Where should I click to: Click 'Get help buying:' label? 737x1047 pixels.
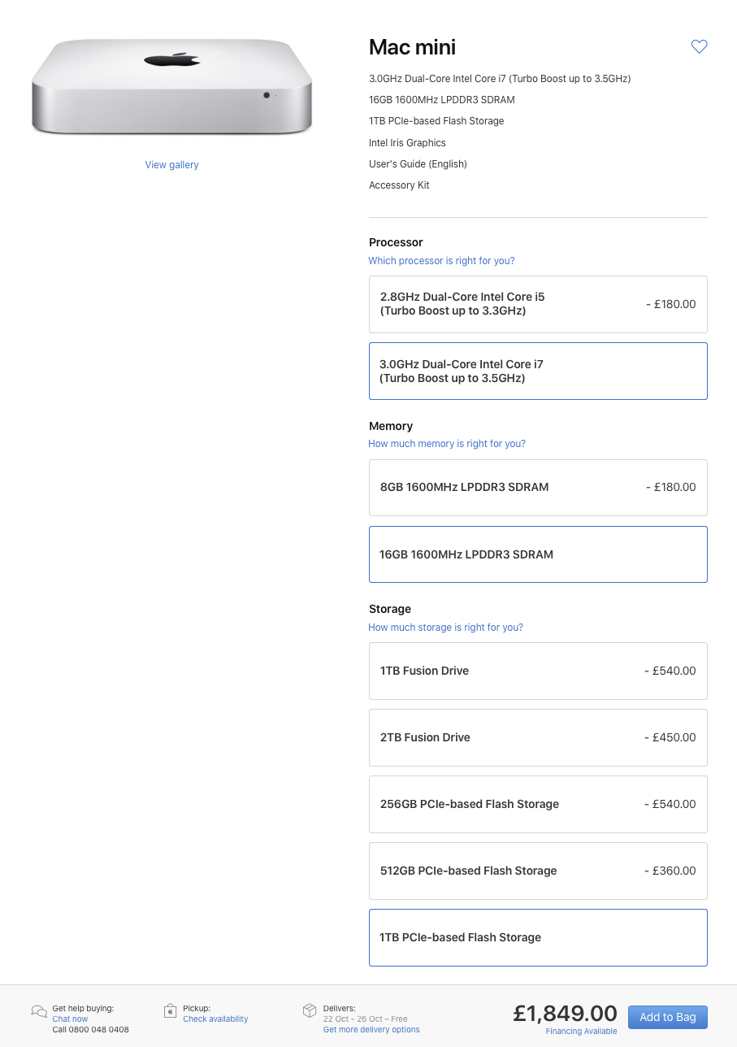coord(83,1009)
